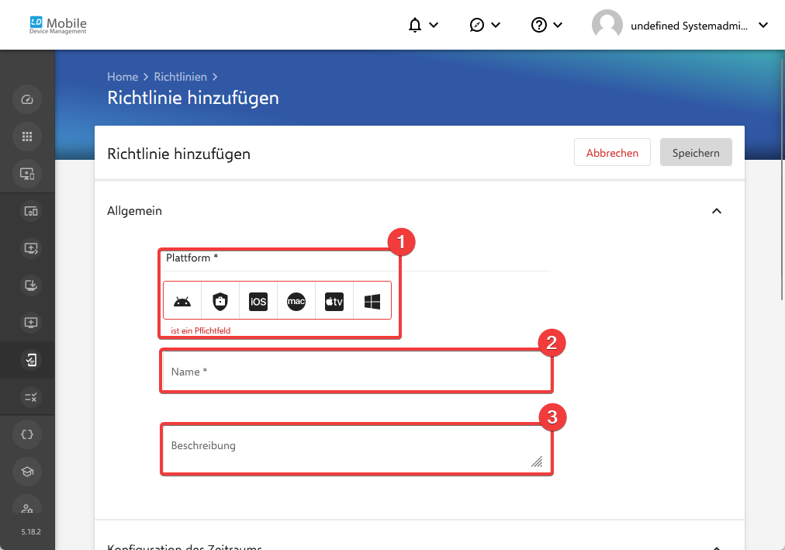This screenshot has width=785, height=550.
Task: Click the 'ist ein Pflichtfeld' error text
Action: pos(201,330)
